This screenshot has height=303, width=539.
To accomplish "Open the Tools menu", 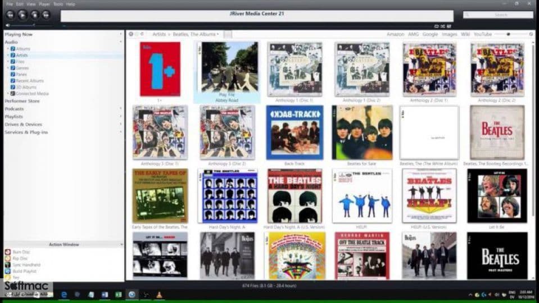I will pos(58,4).
